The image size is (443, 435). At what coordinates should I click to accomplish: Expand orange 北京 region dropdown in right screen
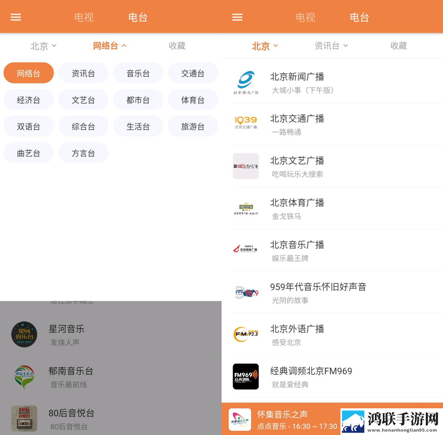(265, 46)
